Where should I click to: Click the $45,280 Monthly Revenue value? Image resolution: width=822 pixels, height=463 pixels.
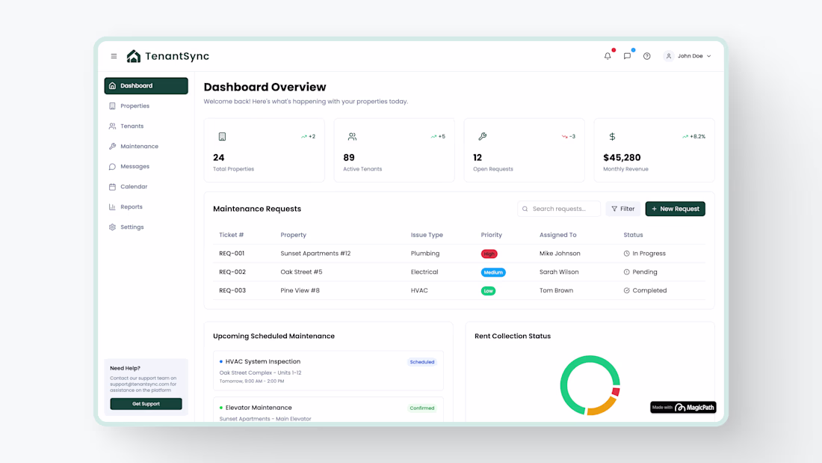click(622, 158)
